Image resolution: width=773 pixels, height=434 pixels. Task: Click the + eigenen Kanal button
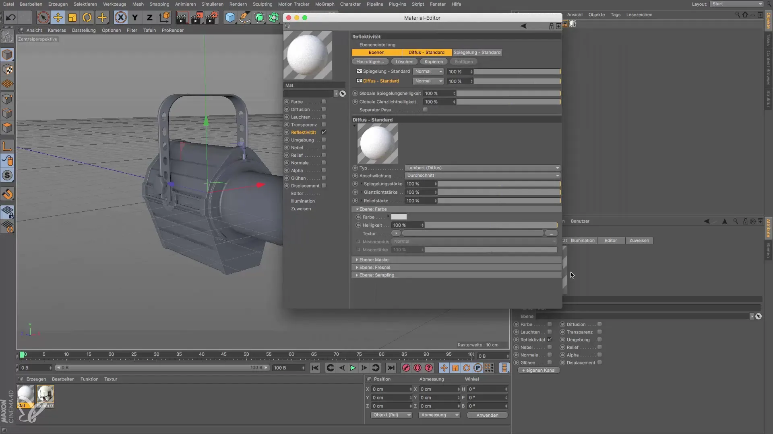pos(538,371)
